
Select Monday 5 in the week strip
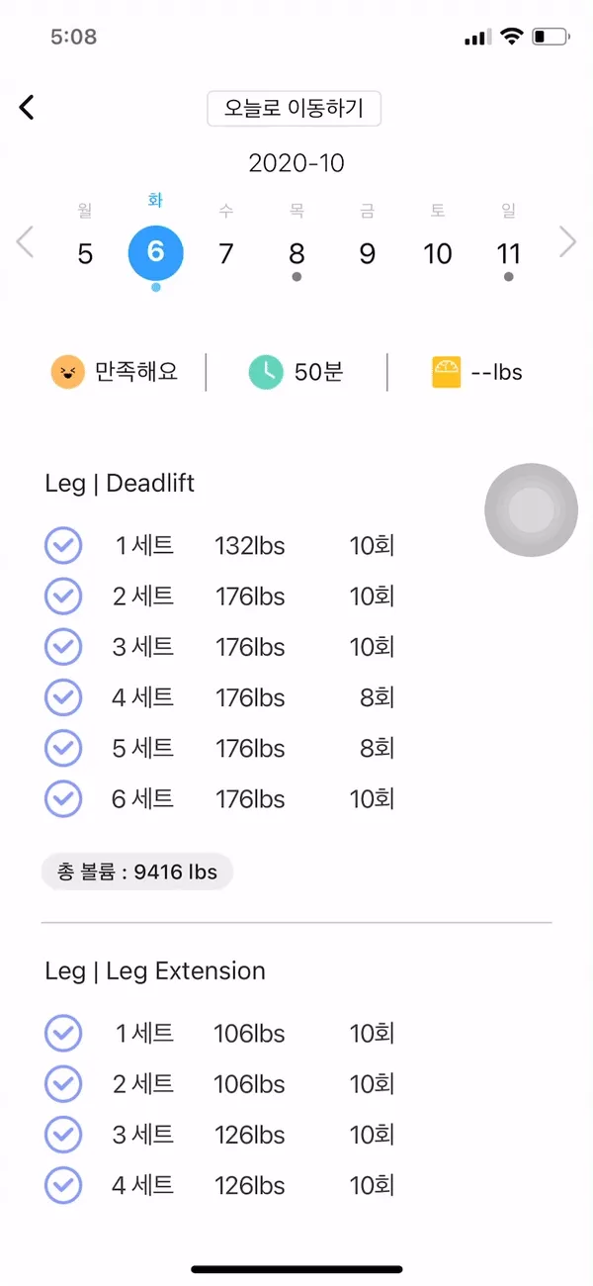coord(85,254)
